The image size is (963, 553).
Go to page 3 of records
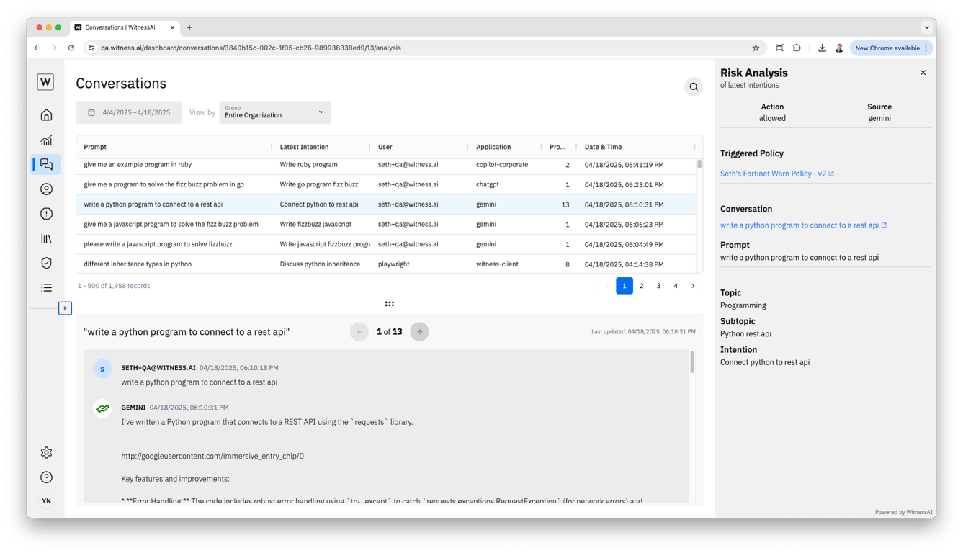658,286
